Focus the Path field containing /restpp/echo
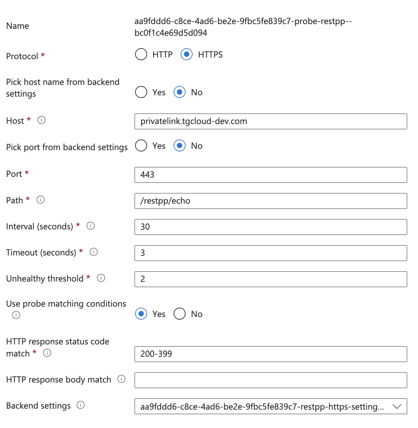 tap(271, 201)
